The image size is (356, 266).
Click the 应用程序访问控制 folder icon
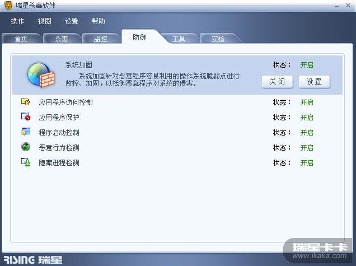pos(25,101)
